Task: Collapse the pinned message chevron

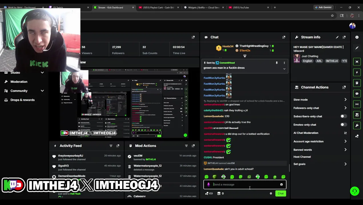Action: click(284, 69)
